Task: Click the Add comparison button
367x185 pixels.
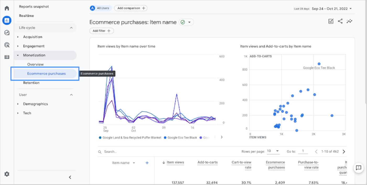Action: [x=131, y=8]
